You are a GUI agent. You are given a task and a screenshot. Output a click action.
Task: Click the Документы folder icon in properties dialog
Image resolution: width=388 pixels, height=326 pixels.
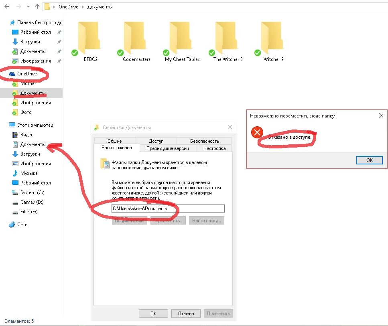(x=105, y=164)
